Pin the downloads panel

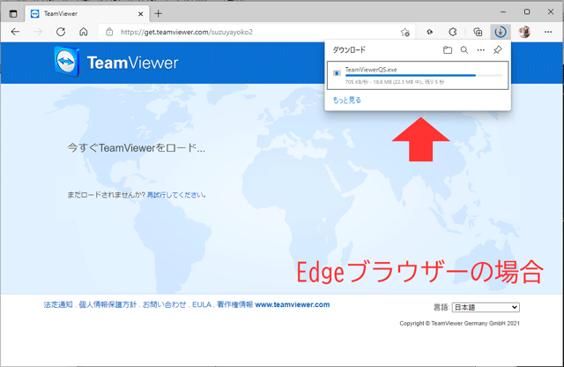pyautogui.click(x=498, y=50)
